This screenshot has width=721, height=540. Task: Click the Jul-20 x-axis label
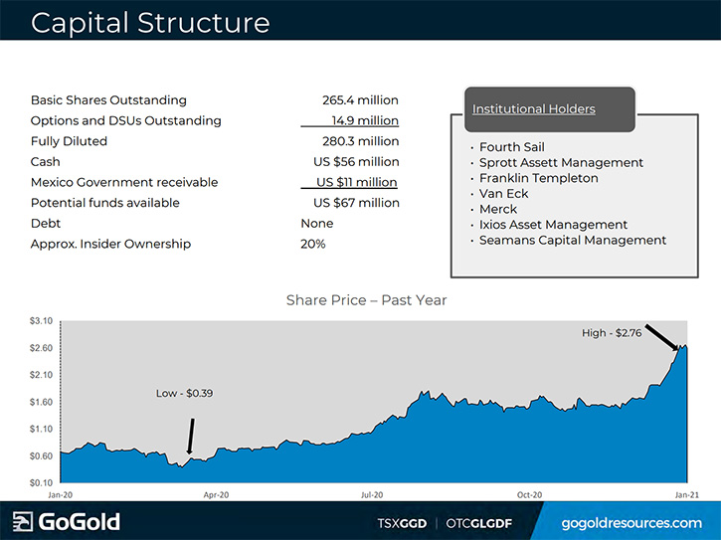(372, 495)
